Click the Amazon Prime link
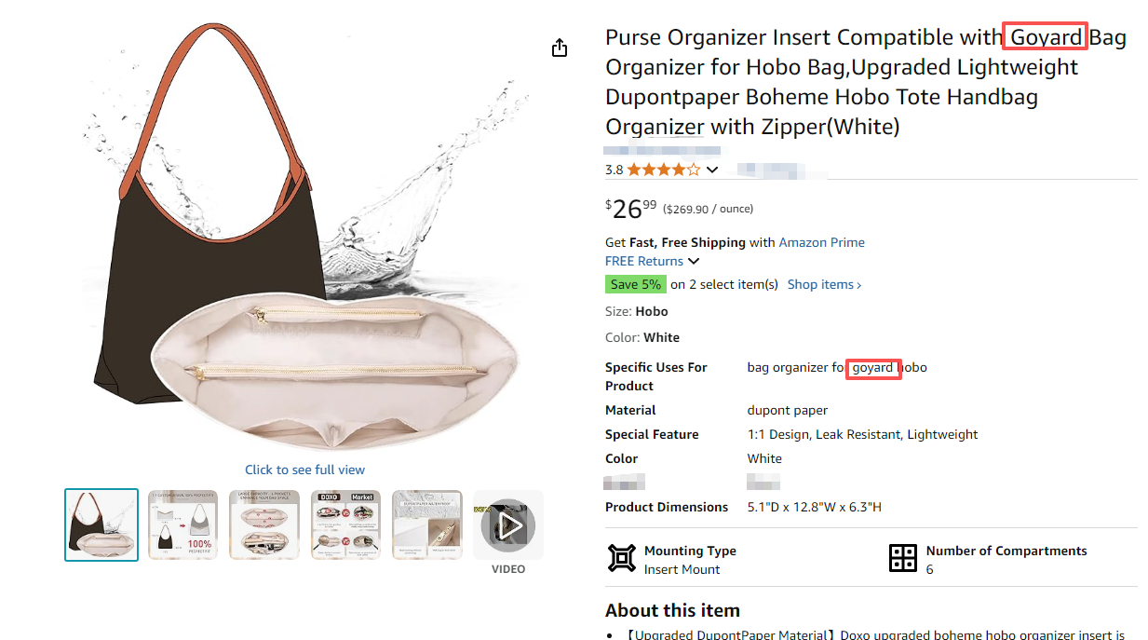The image size is (1148, 640). (x=821, y=242)
